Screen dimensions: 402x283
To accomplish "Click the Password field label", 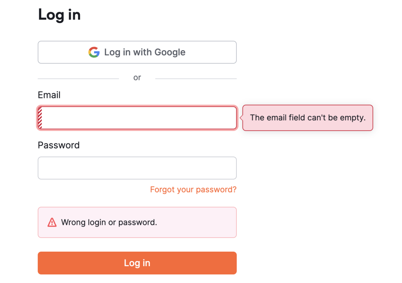I will click(58, 145).
